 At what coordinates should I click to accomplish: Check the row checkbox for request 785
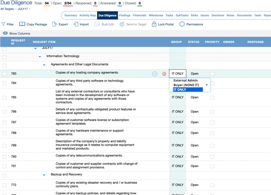[4, 98]
